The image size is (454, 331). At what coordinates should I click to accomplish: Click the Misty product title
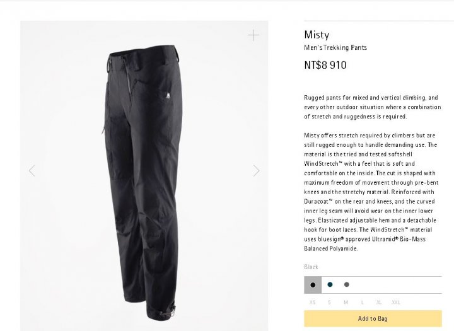point(317,35)
